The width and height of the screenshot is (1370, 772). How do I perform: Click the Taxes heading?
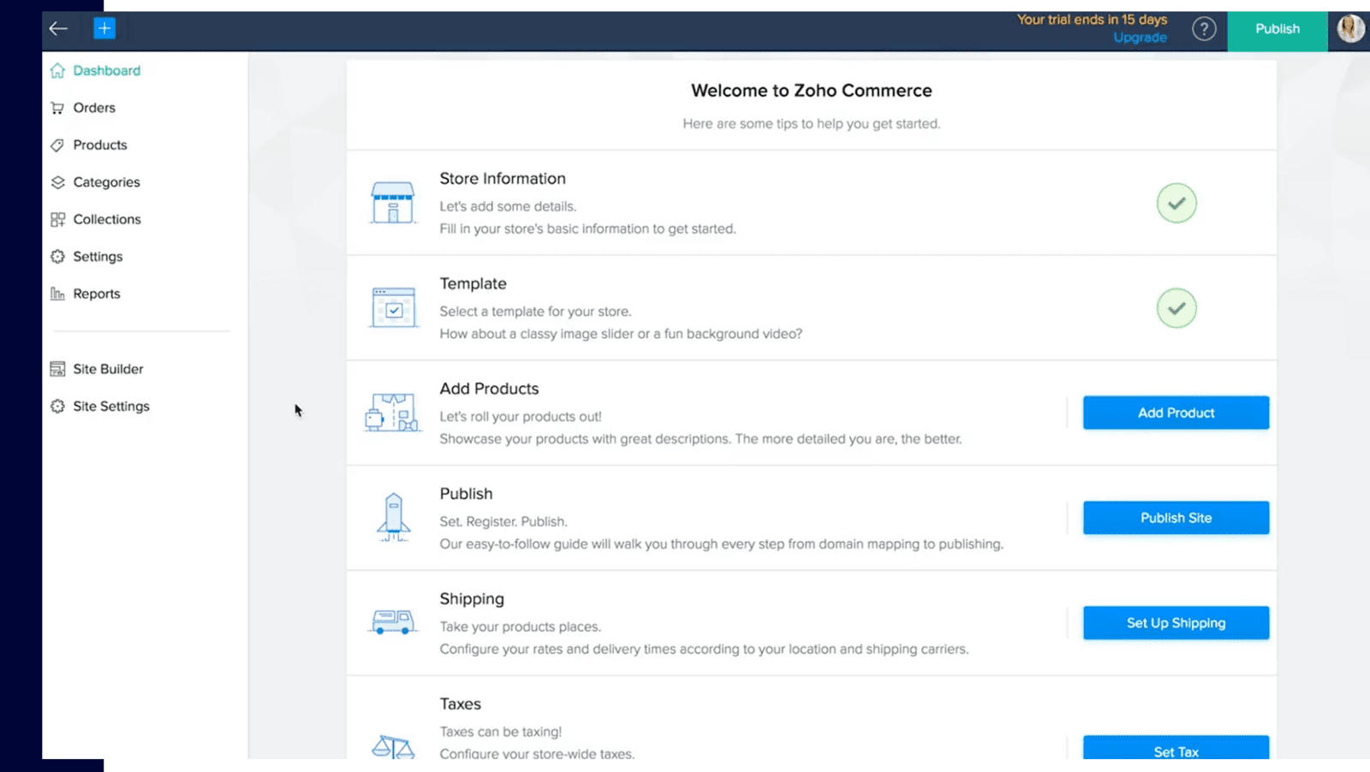click(x=460, y=704)
